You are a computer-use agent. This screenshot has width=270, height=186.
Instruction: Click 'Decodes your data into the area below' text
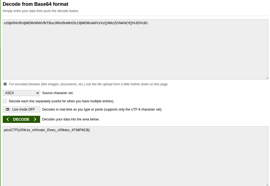click(x=71, y=119)
